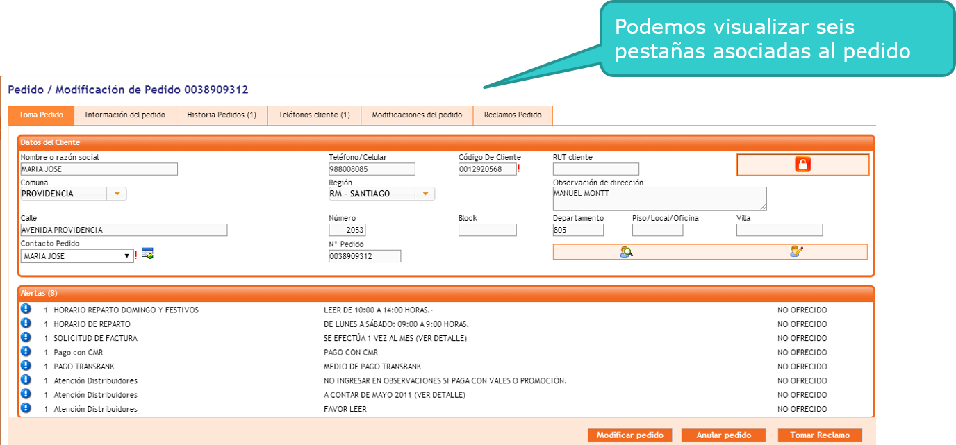Image resolution: width=956 pixels, height=445 pixels.
Task: Click the Piso/Local/Oficina field
Action: click(x=658, y=230)
